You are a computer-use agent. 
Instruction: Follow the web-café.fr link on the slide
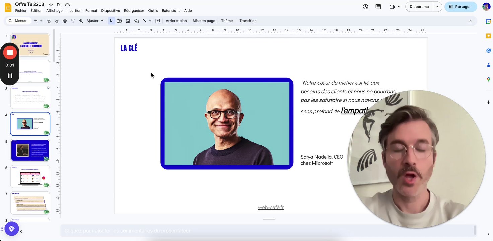tap(271, 207)
